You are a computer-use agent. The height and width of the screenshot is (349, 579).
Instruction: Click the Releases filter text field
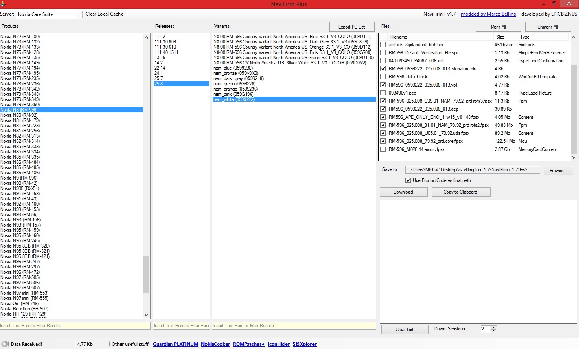pos(181,326)
